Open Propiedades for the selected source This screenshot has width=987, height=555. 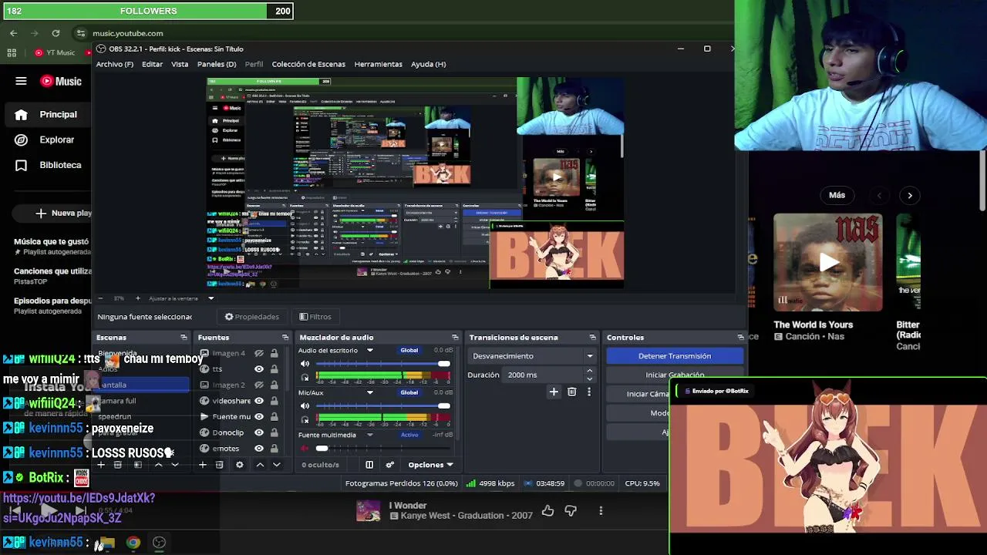(x=251, y=317)
